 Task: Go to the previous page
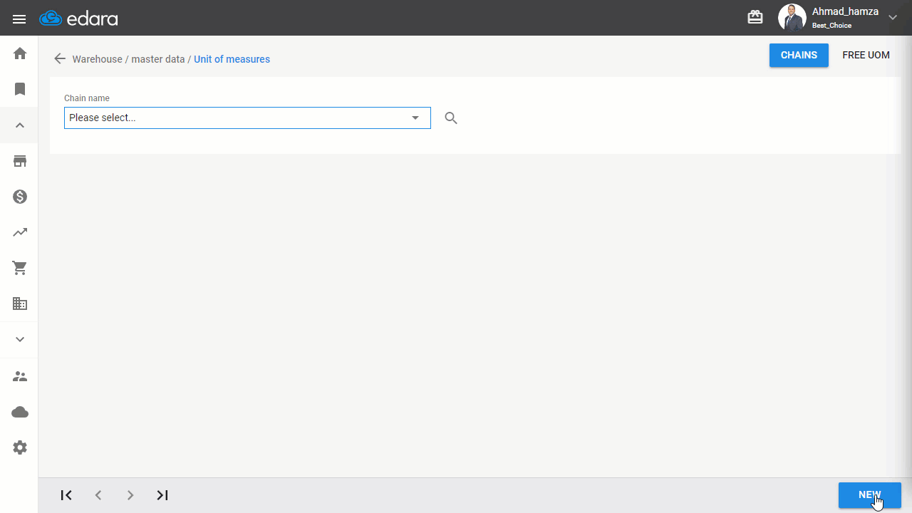coord(98,495)
